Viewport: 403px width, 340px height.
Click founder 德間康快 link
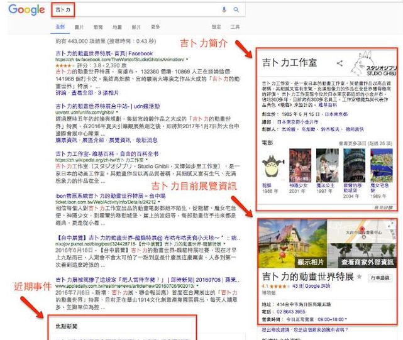click(x=355, y=129)
